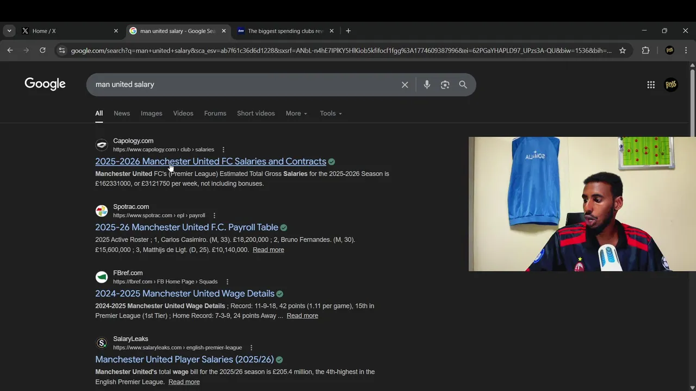
Task: Switch to Short videos results
Action: [256, 113]
